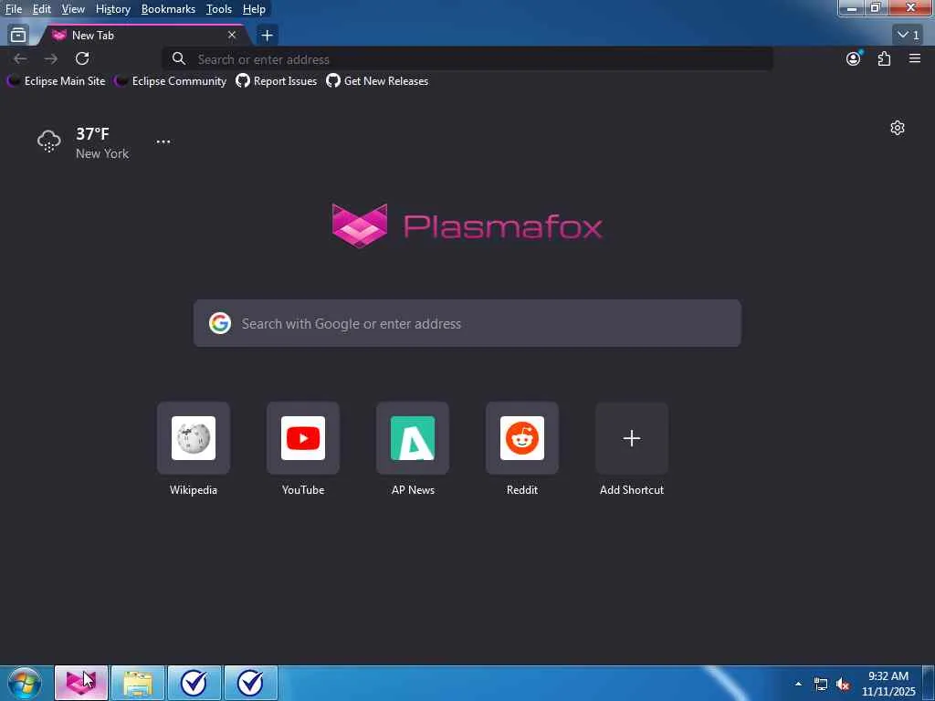
Task: Click the Add Shortcut tile
Action: (632, 438)
